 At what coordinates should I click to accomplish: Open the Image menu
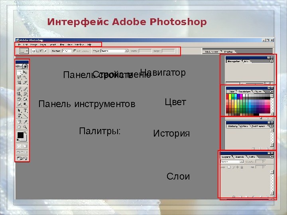coord(33,45)
